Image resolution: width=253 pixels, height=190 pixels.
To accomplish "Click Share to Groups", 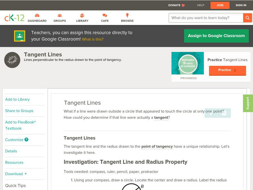I will [19, 111].
